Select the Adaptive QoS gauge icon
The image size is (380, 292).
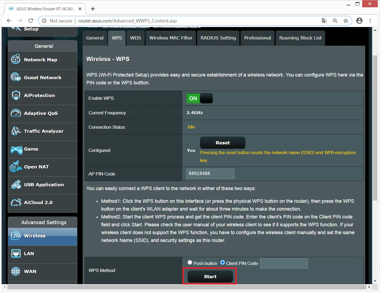pyautogui.click(x=16, y=113)
